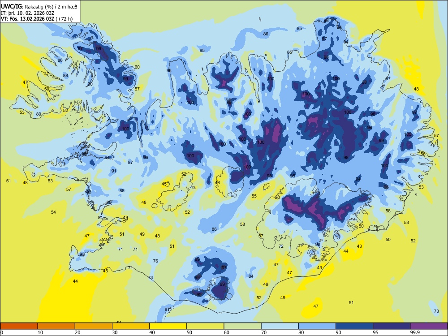Click the amber 30–40 legend swatch

coord(131,326)
